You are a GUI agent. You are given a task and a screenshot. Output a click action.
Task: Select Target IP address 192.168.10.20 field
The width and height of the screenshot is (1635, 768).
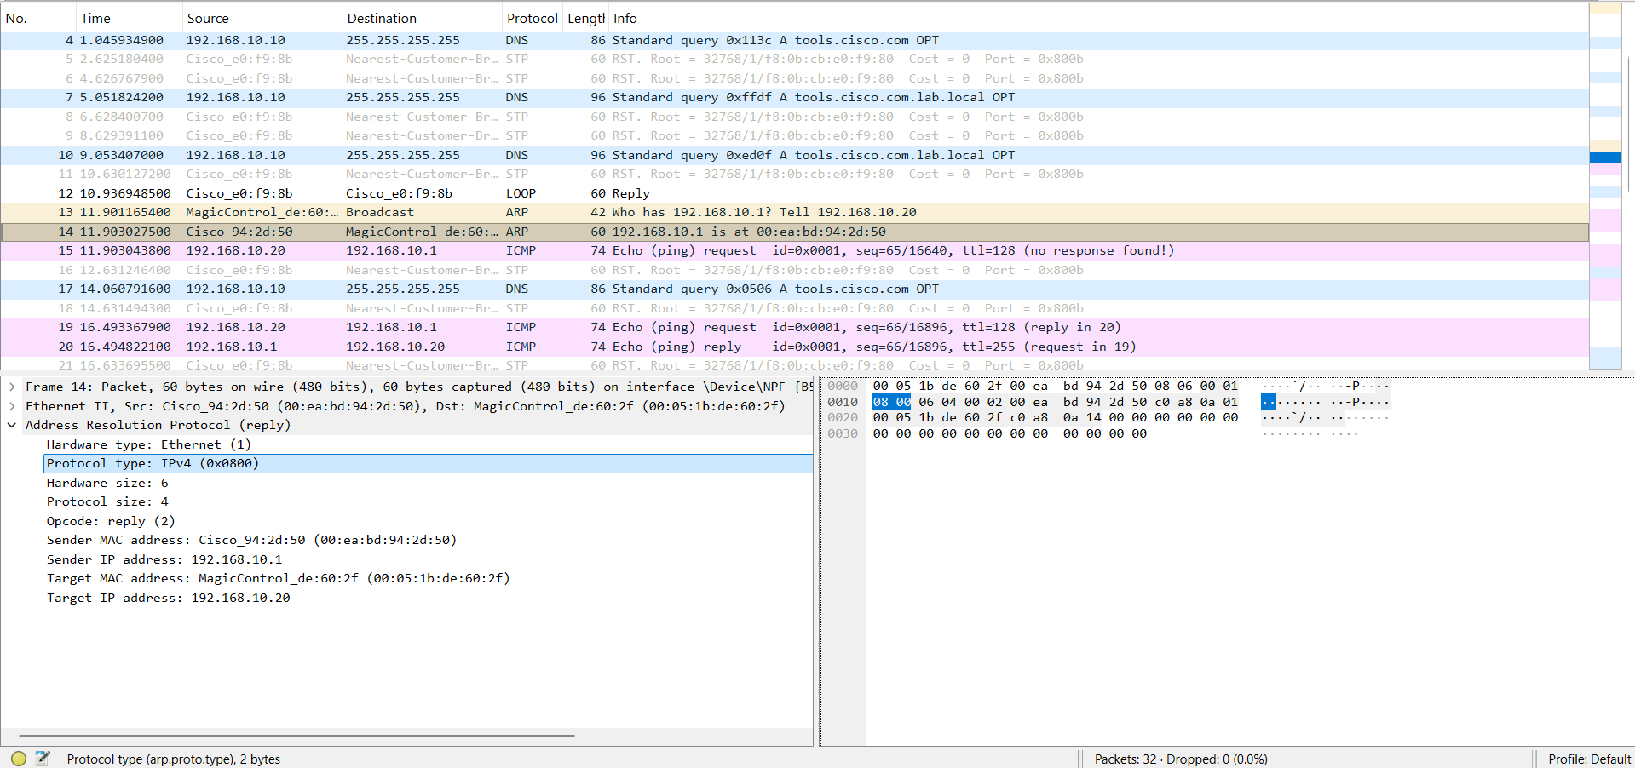point(428,598)
